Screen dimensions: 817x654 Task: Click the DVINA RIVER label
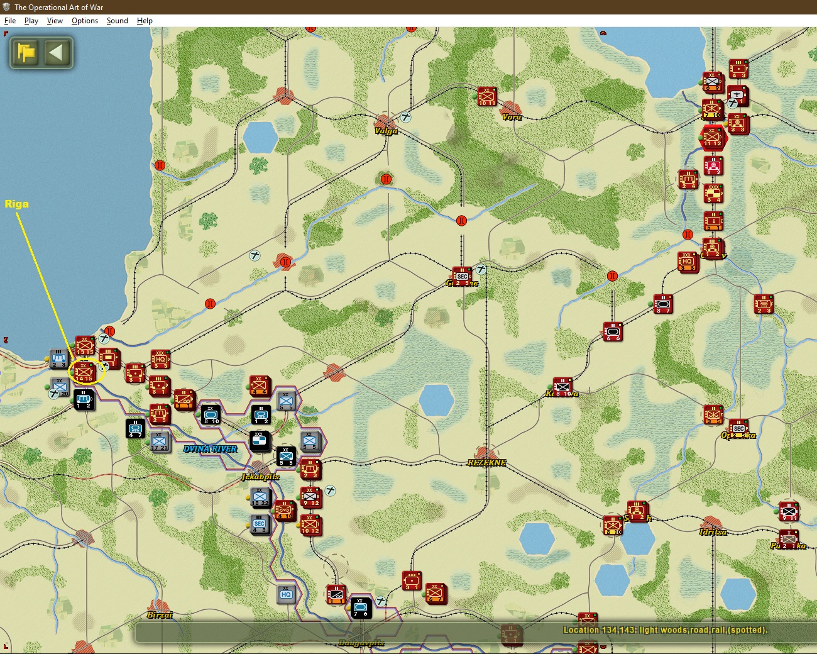point(210,449)
